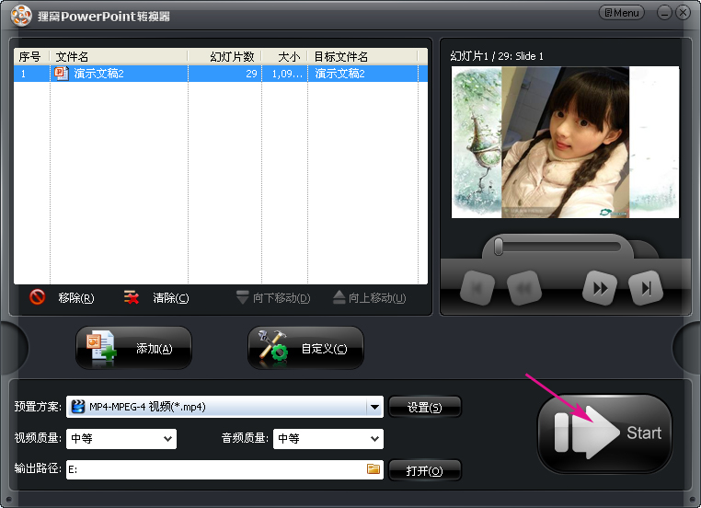Open the Menu in the title bar
701x508 pixels.
point(621,13)
